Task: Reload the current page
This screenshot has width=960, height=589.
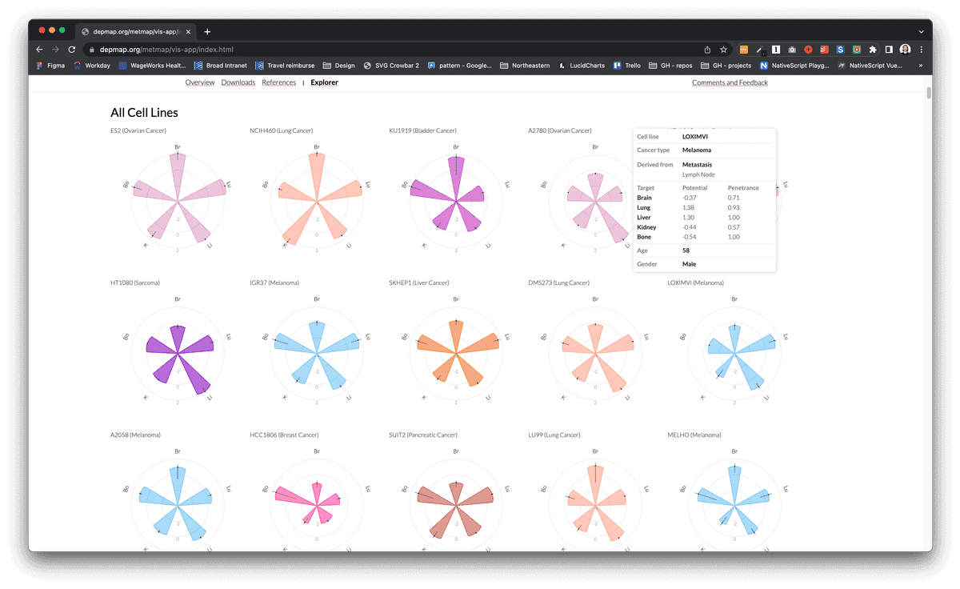Action: pos(71,49)
